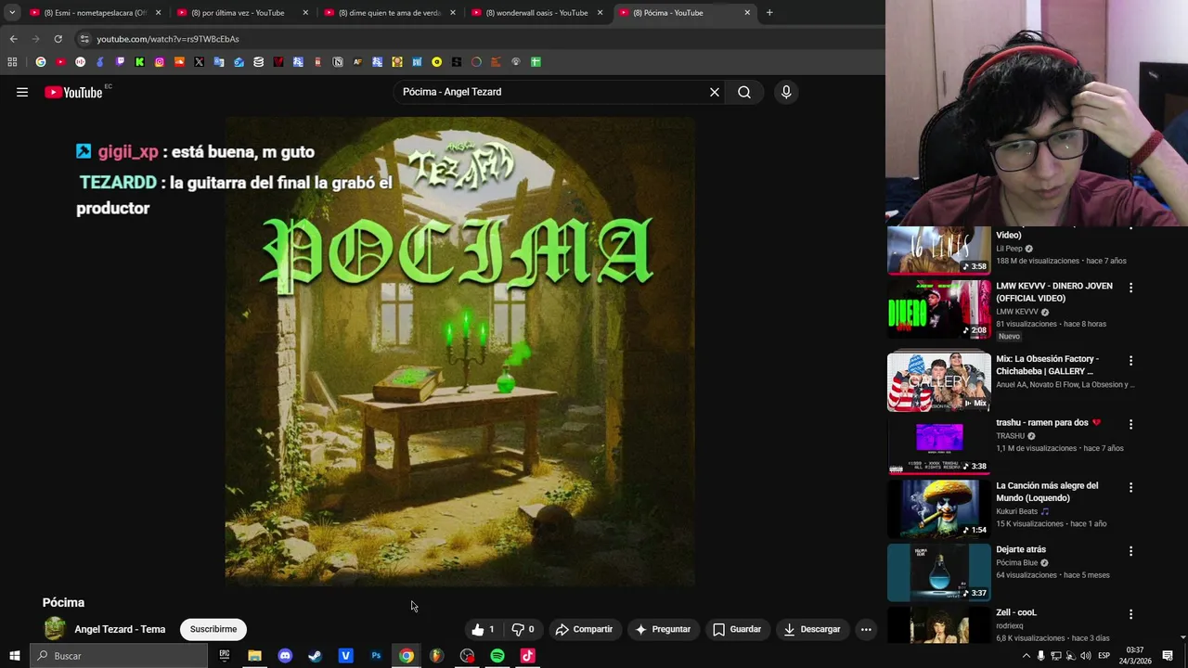Go to YouTube home via the logo
Viewport: 1188px width, 668px height.
[x=73, y=92]
